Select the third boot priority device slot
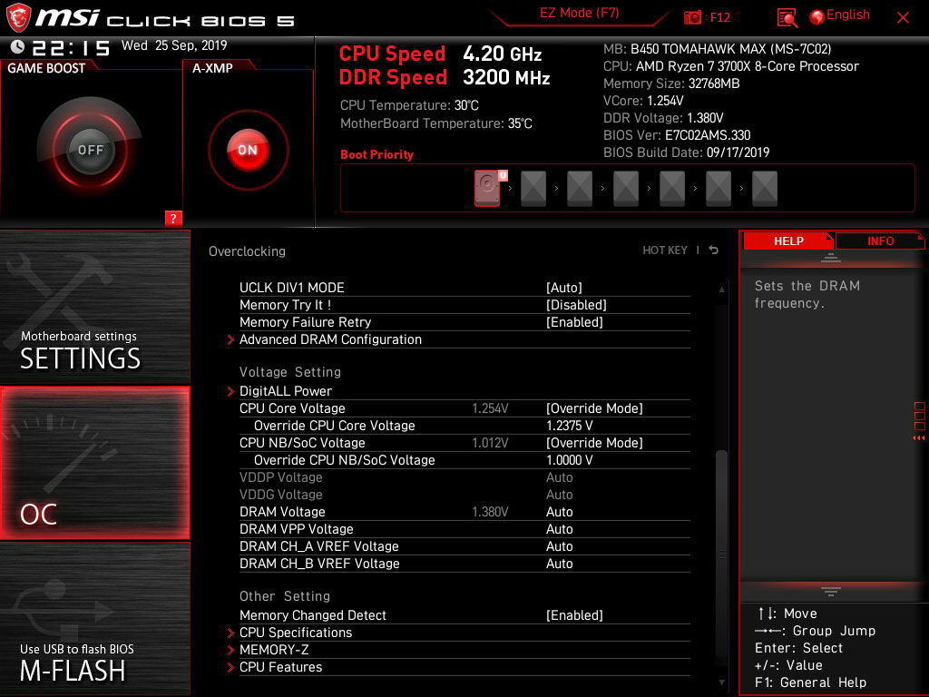Screen dimensions: 929x697 pyautogui.click(x=580, y=189)
